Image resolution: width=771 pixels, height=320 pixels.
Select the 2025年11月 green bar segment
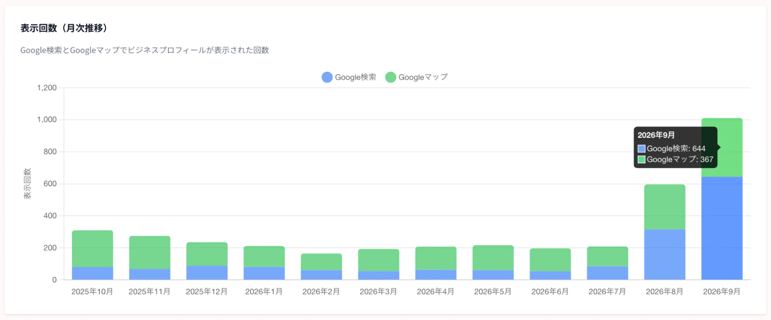pyautogui.click(x=149, y=252)
